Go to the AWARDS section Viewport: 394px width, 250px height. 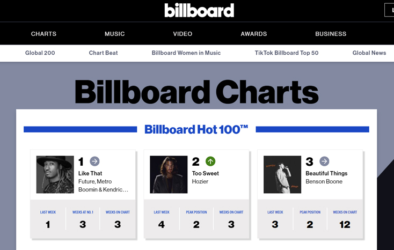254,34
